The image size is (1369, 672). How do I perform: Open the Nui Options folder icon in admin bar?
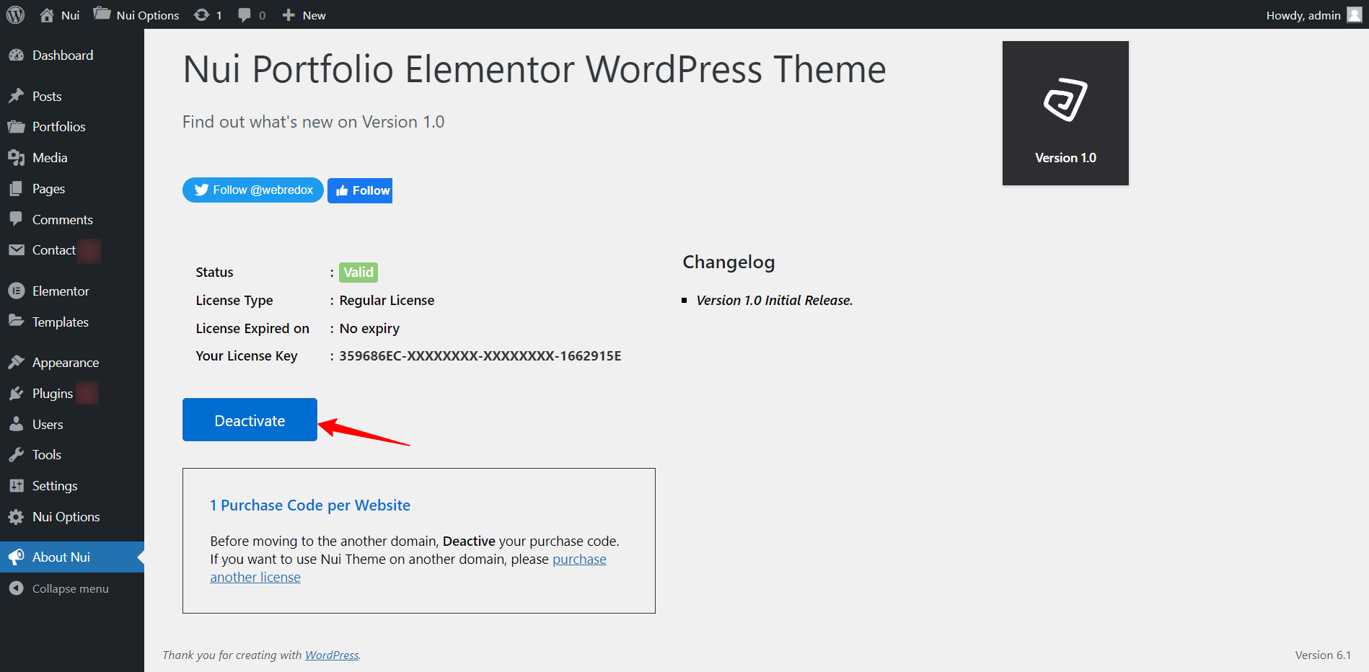click(102, 14)
